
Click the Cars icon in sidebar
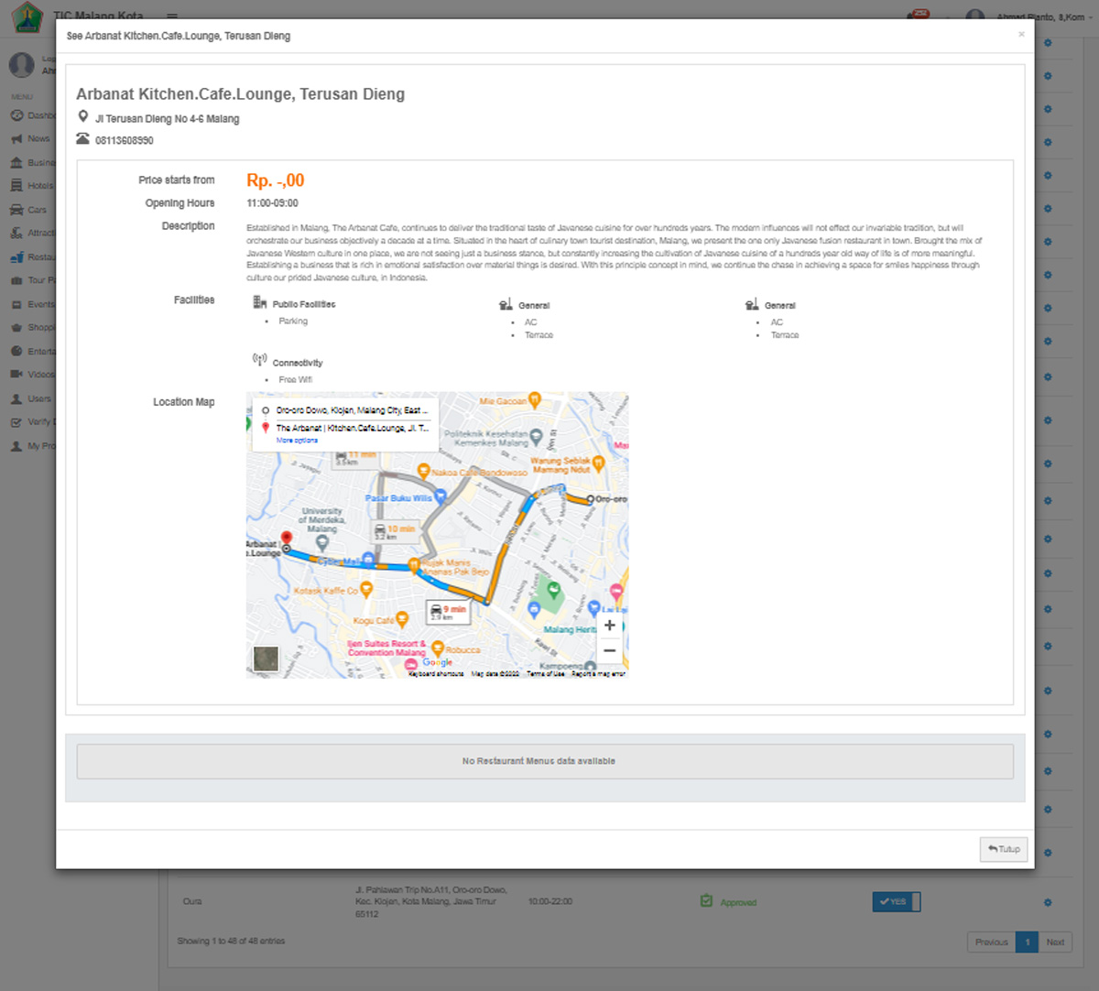[x=16, y=210]
